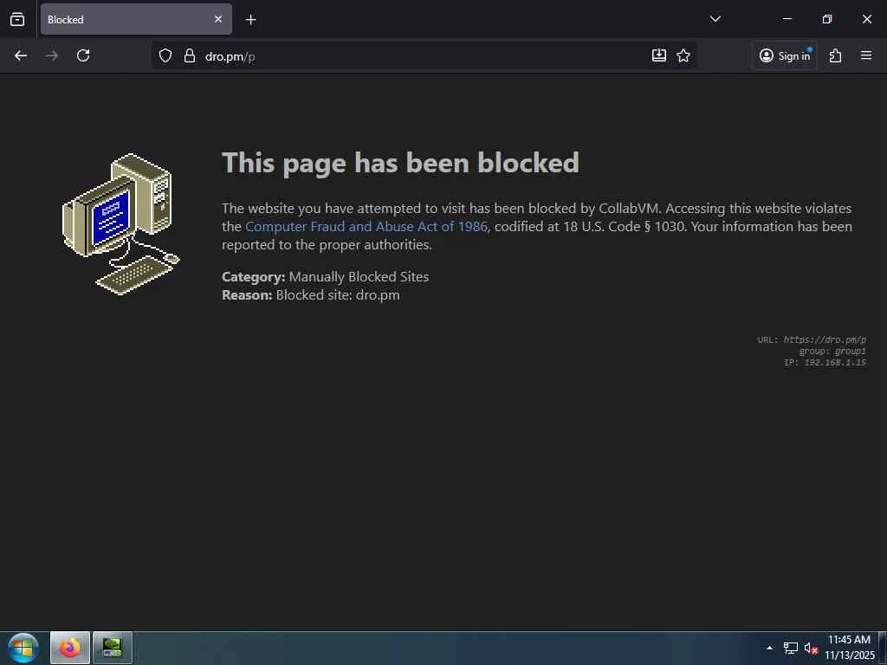Select the Category: Manually Blocked Sites text
The height and width of the screenshot is (665, 887).
326,276
